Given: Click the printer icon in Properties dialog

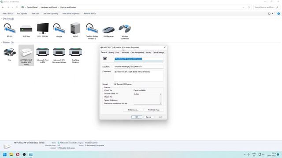Looking at the screenshot, I should point(105,58).
